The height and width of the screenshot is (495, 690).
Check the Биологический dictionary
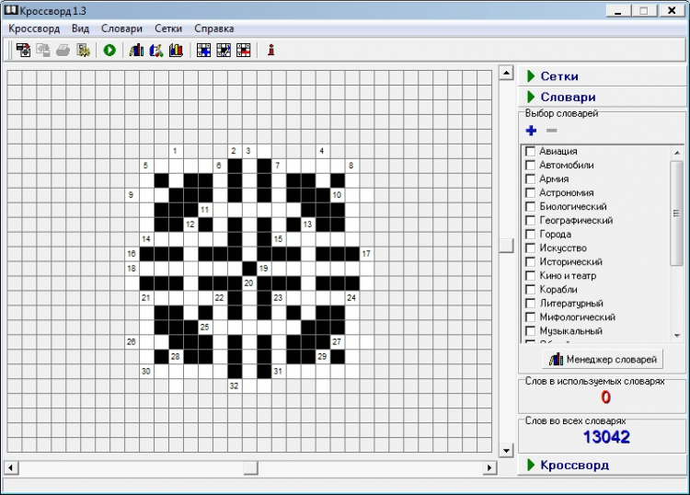[531, 207]
